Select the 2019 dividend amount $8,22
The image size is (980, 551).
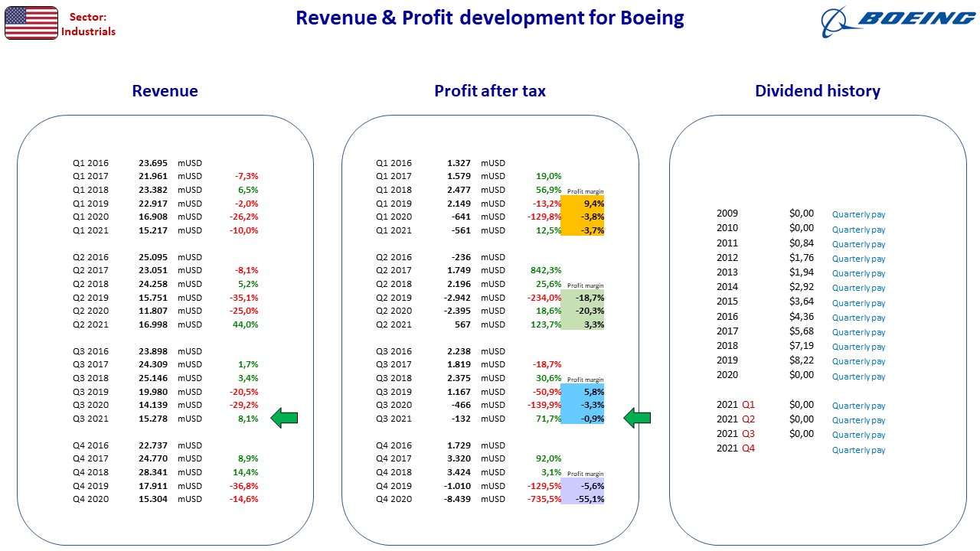click(802, 360)
